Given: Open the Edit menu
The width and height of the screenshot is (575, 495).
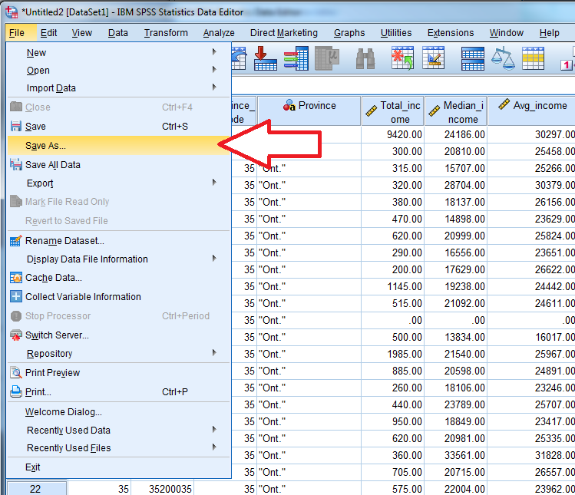Looking at the screenshot, I should (49, 33).
